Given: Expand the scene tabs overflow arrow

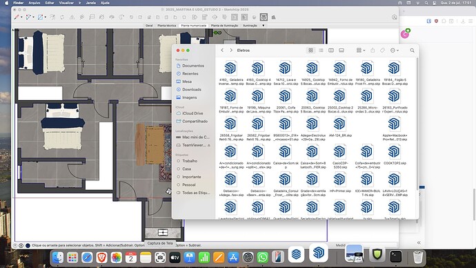Looking at the screenshot, I should 264,26.
